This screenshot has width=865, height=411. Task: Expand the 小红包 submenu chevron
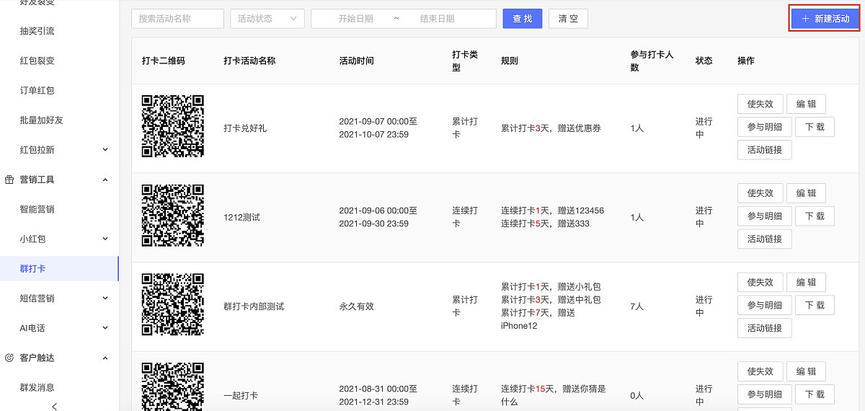[105, 239]
